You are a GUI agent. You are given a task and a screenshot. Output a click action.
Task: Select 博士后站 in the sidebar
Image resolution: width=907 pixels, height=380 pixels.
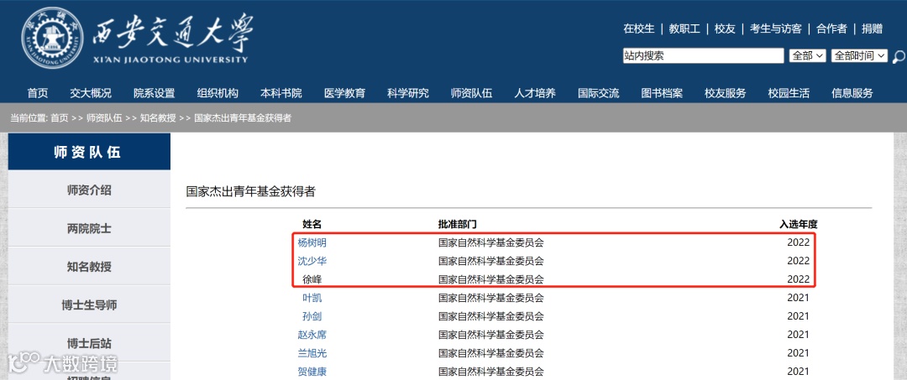(x=89, y=342)
